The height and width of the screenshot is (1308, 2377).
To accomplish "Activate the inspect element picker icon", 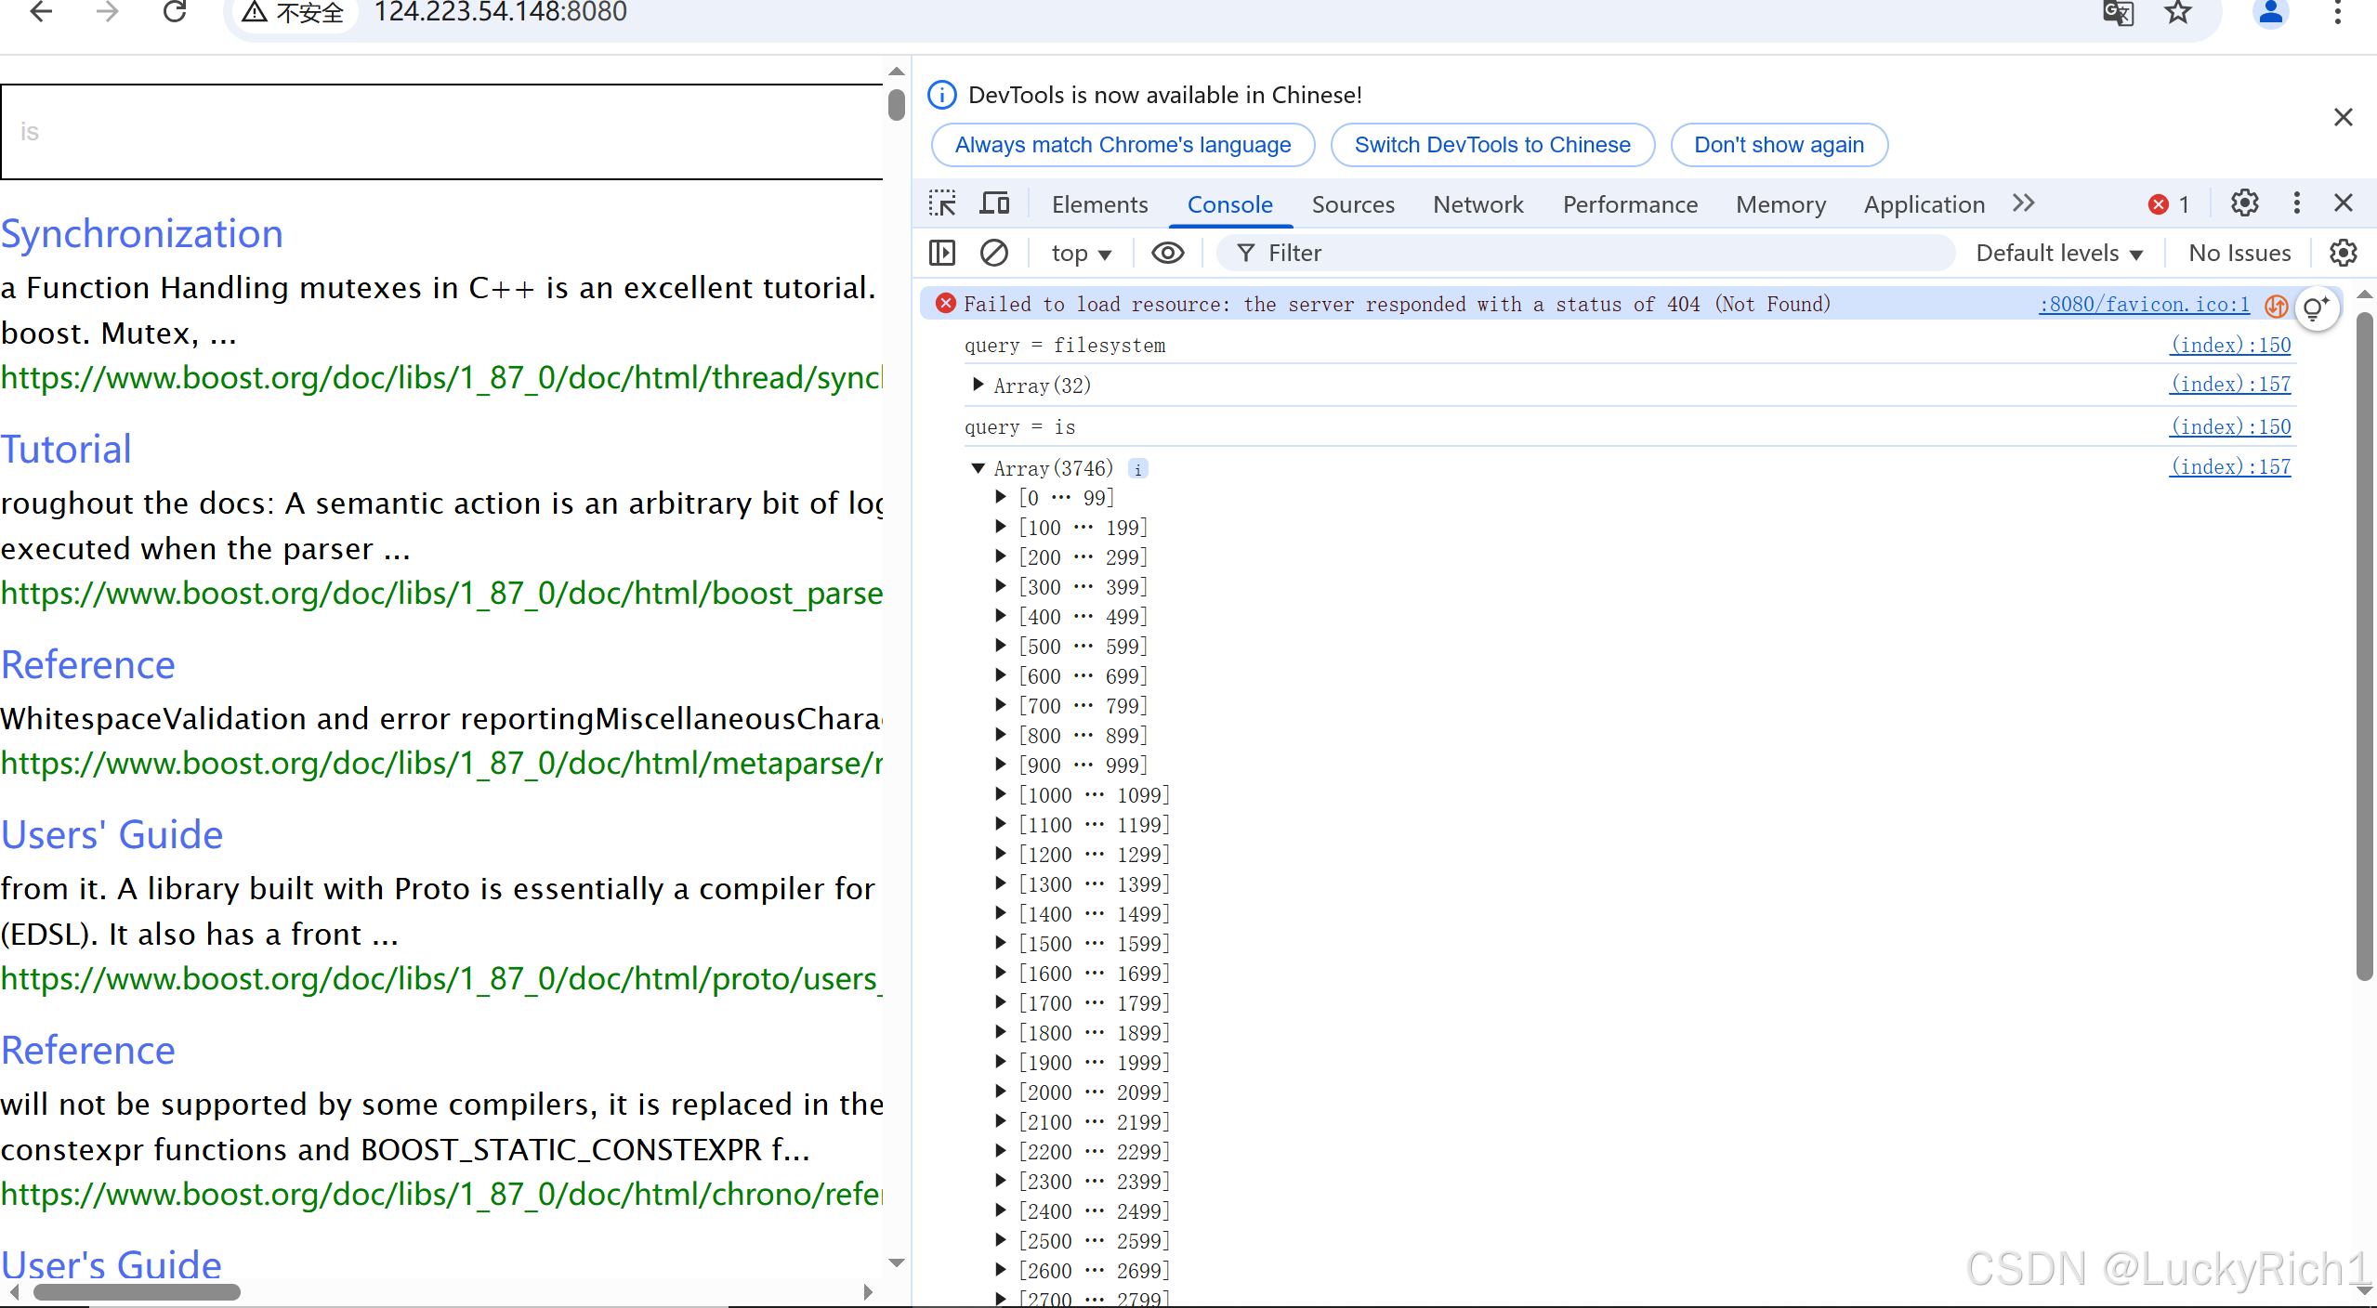I will [941, 203].
